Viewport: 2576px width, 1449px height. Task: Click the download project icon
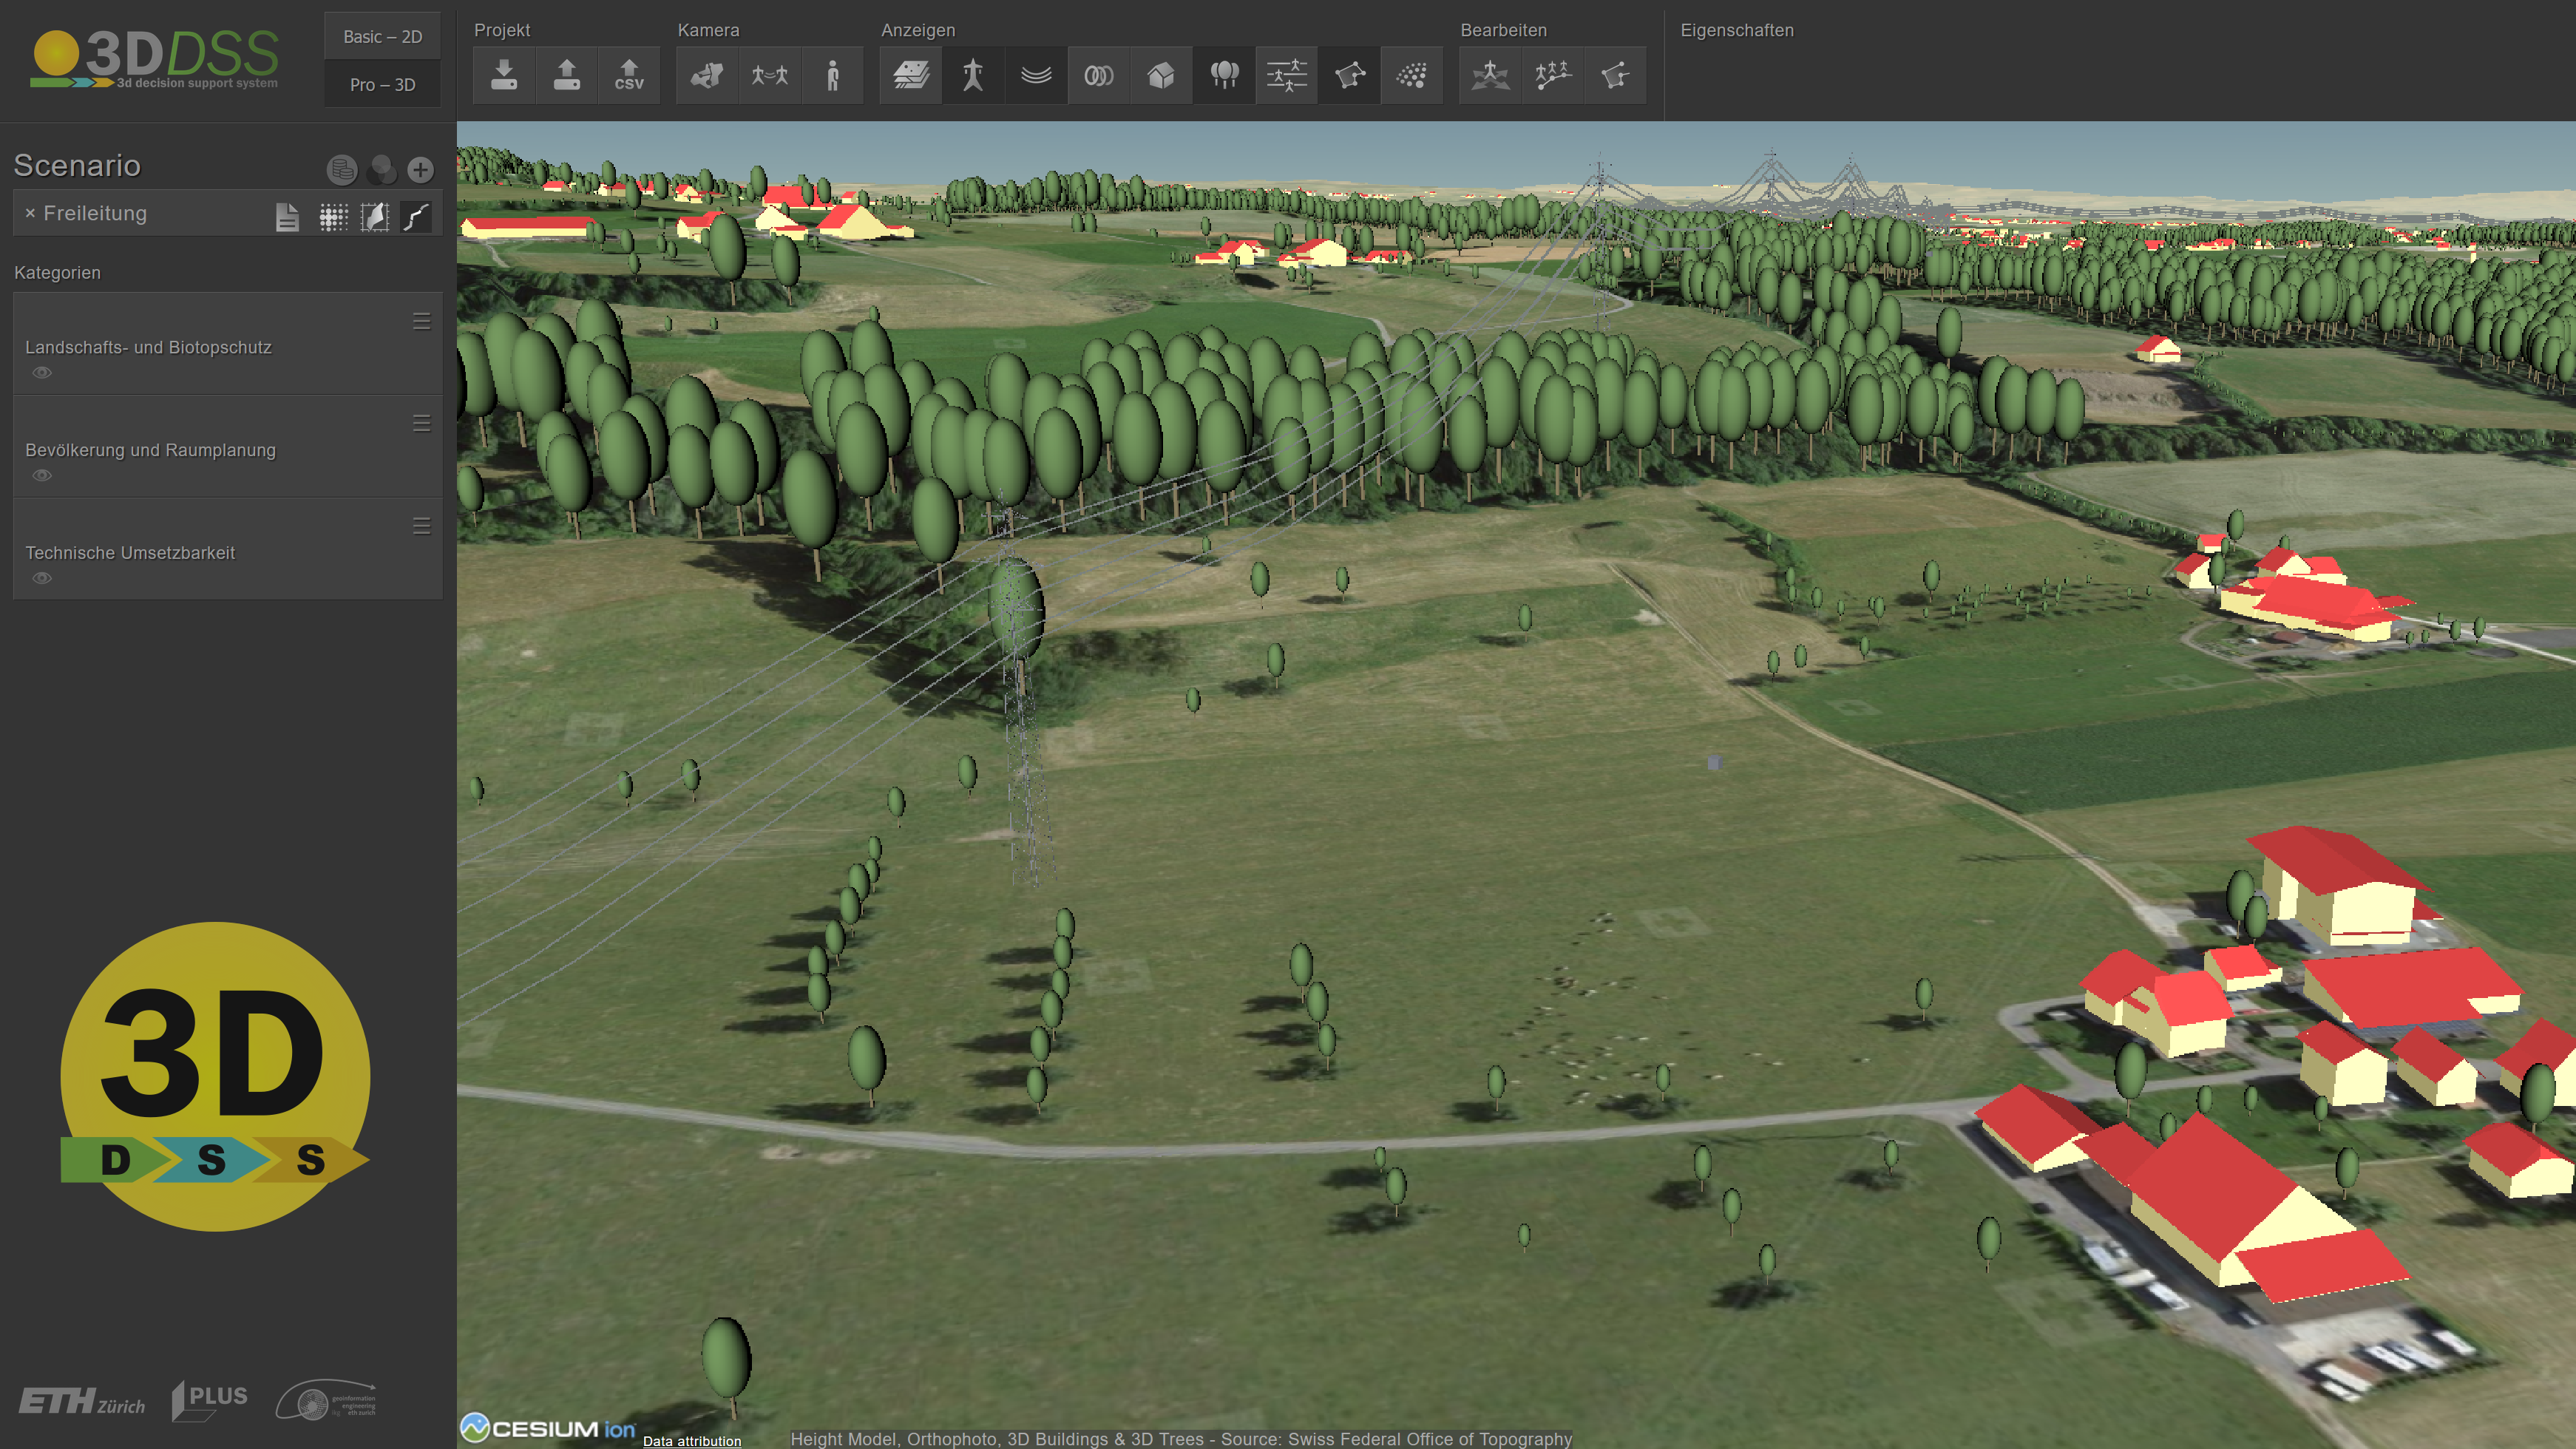pyautogui.click(x=504, y=75)
